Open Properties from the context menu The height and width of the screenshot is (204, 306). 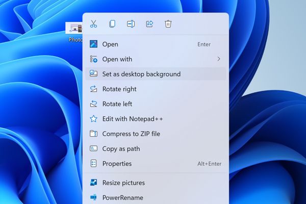(x=156, y=164)
